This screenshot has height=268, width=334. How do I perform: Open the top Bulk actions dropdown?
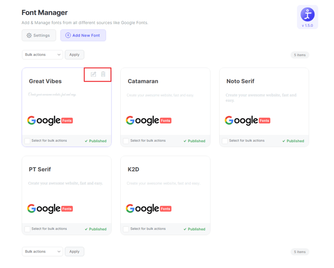point(42,55)
